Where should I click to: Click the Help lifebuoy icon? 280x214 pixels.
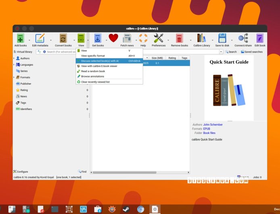(x=143, y=39)
